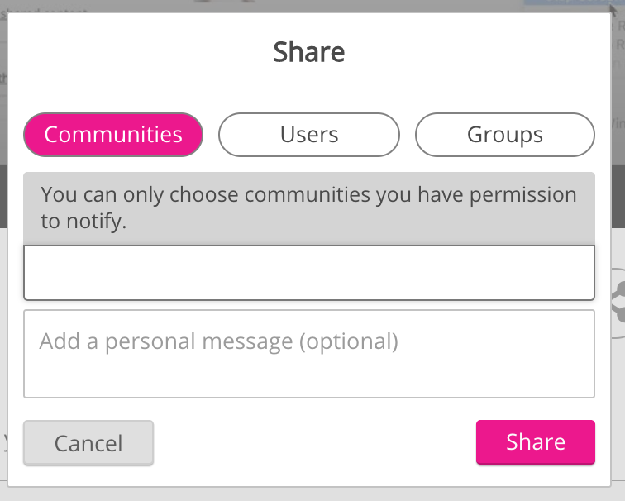Switch to the Communities tab
This screenshot has width=625, height=501.
(x=113, y=135)
